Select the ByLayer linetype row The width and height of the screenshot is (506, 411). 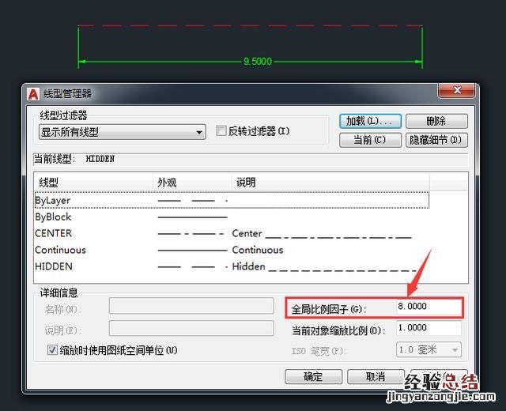tap(232, 200)
